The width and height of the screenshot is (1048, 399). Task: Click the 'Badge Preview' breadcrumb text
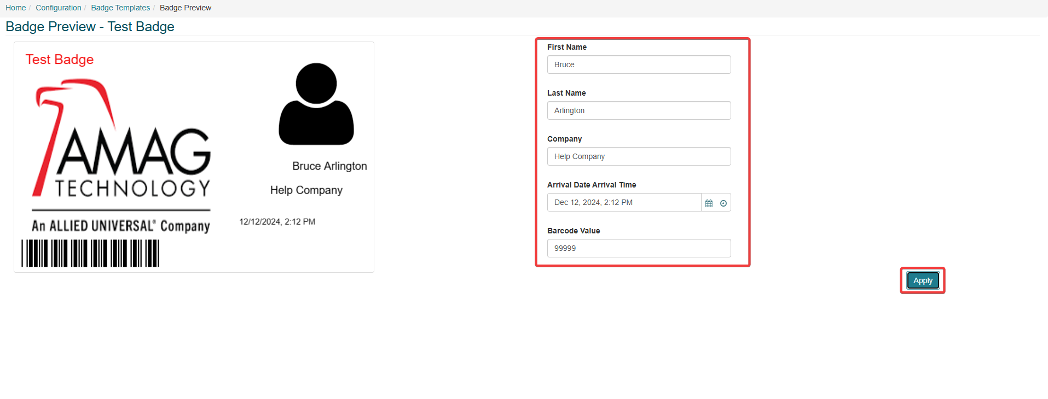coord(186,8)
